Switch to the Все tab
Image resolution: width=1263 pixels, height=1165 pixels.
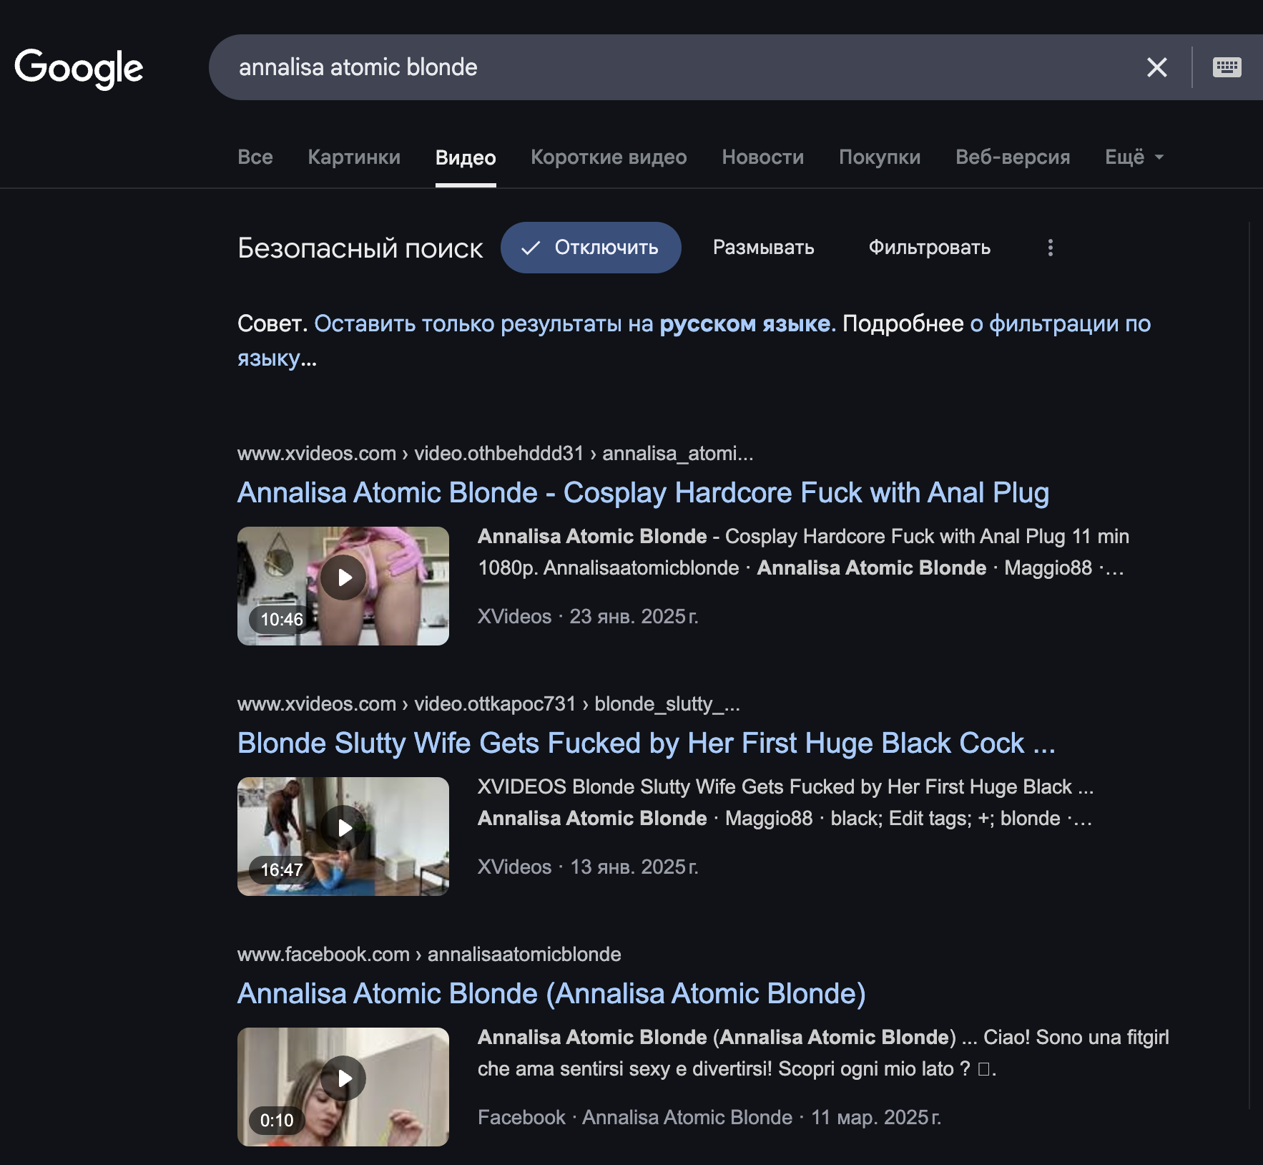click(255, 157)
